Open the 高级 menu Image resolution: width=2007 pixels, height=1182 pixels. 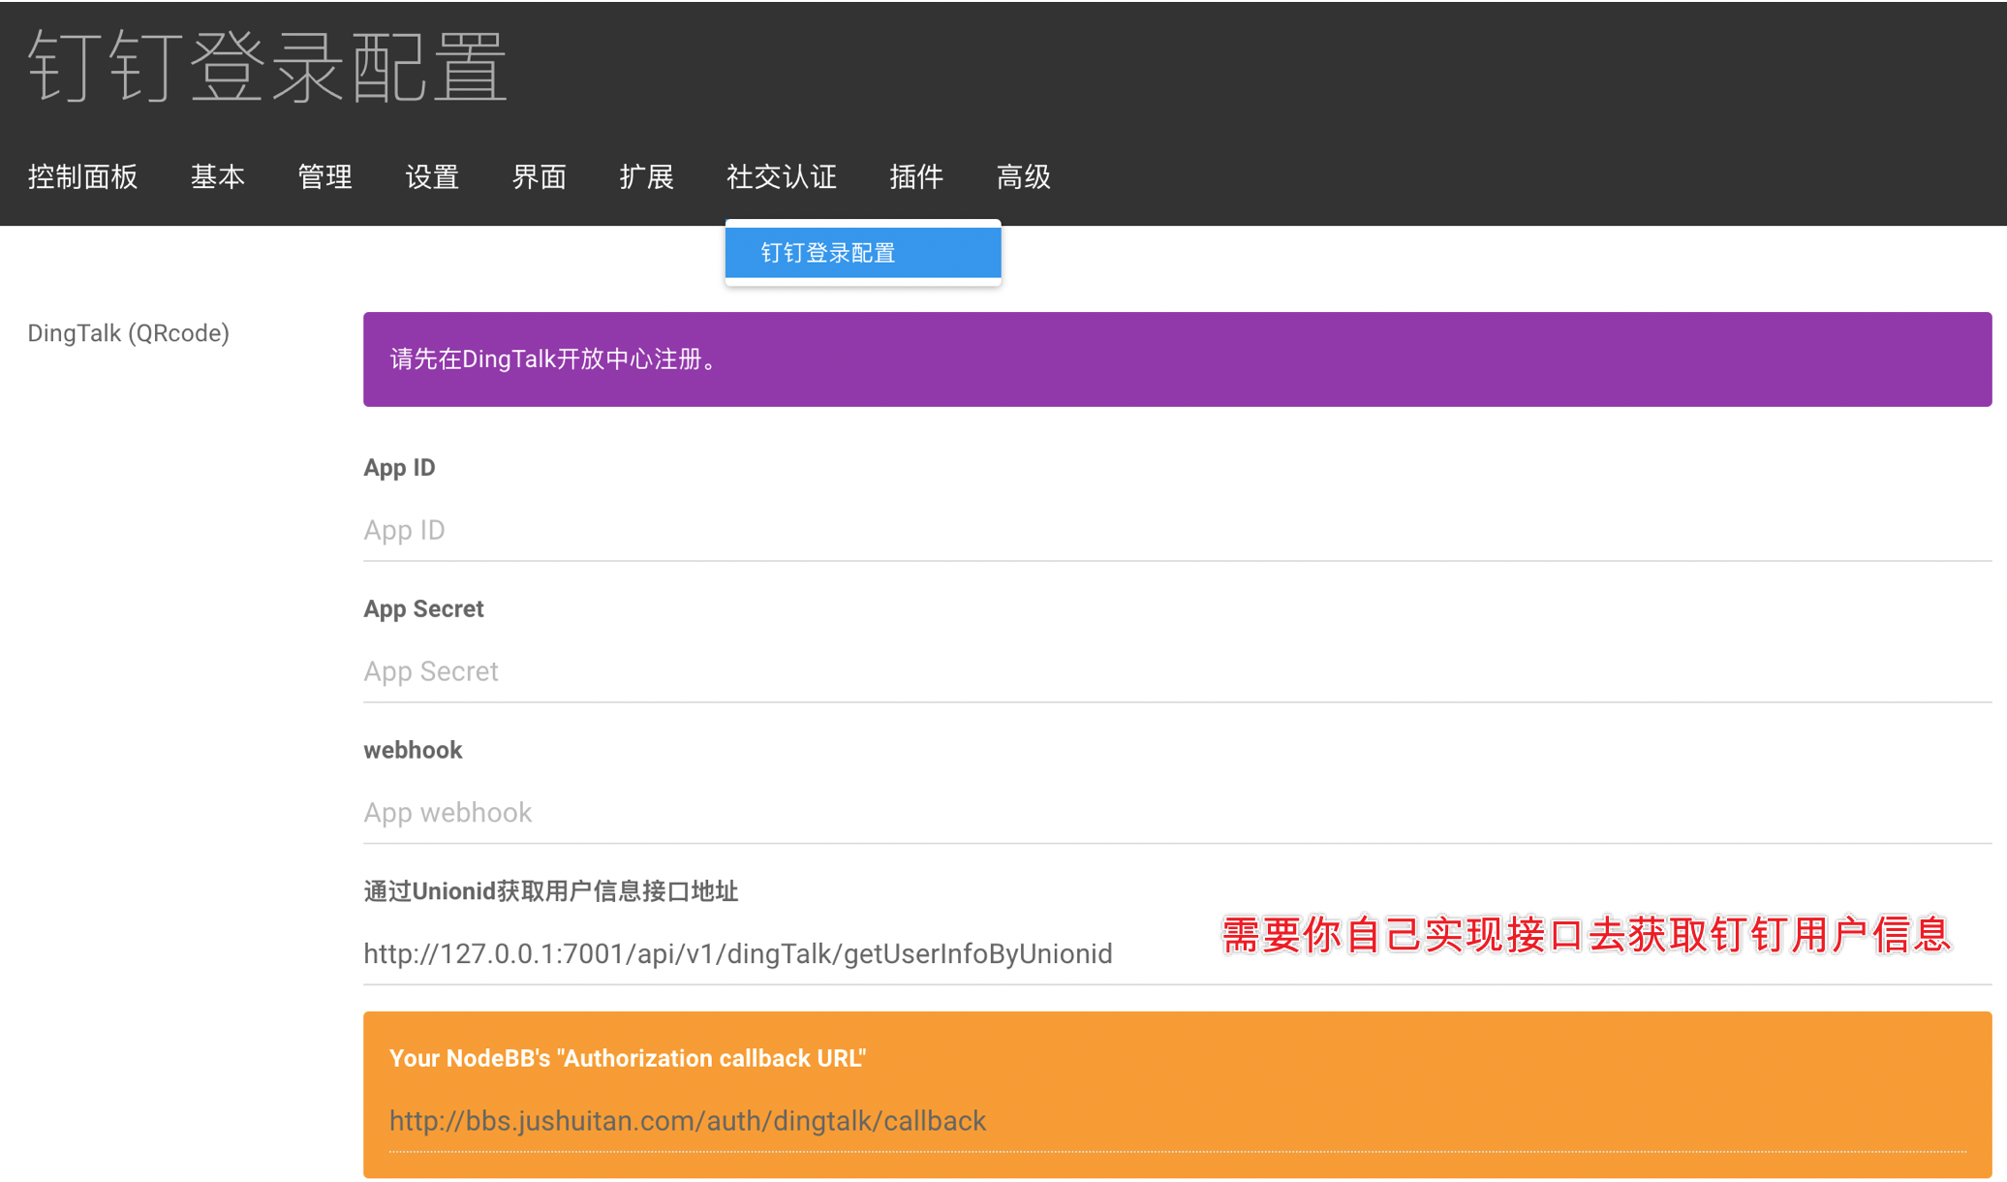(1023, 177)
